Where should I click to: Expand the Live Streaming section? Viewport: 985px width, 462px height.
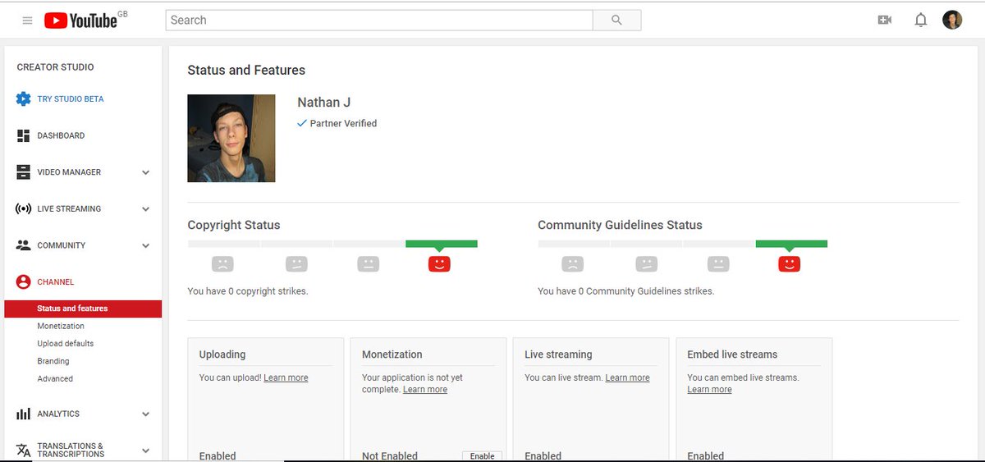coord(145,208)
